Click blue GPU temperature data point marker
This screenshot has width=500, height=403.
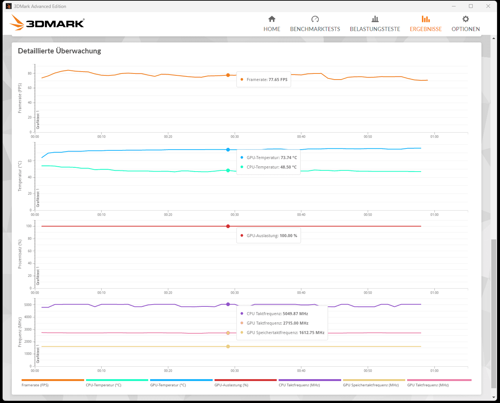[x=228, y=150]
